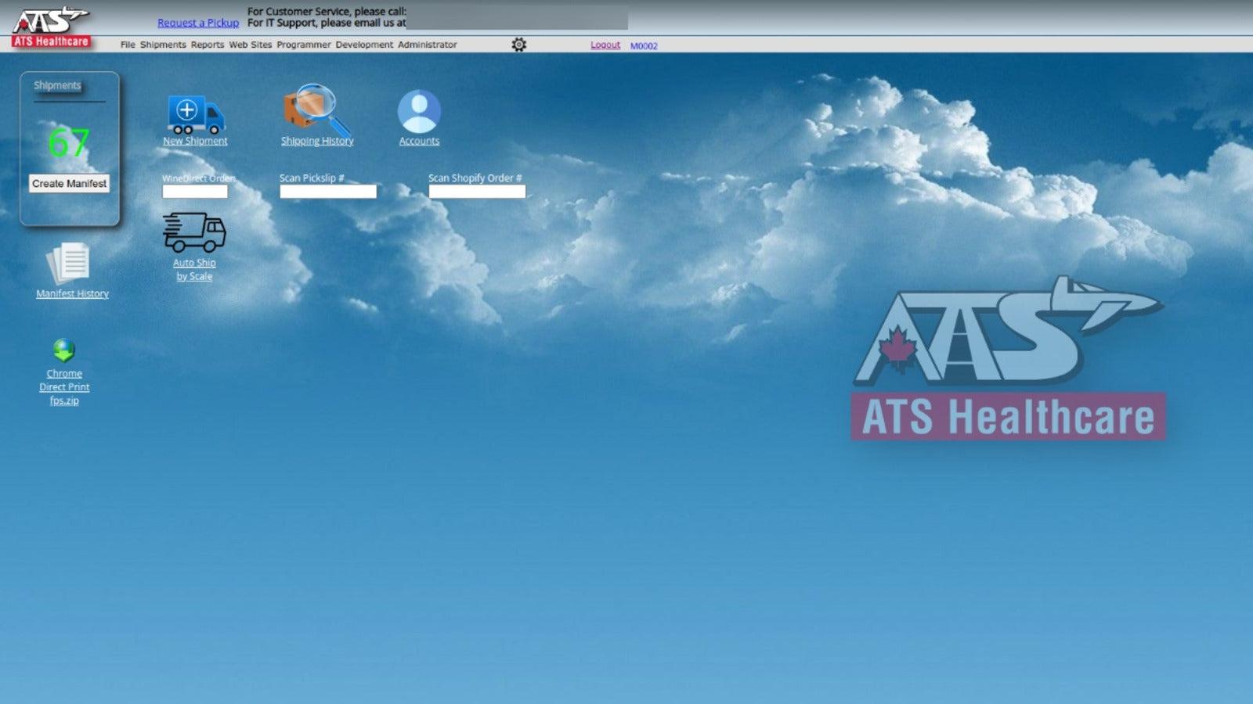Viewport: 1253px width, 704px height.
Task: Open the Reports menu
Action: pyautogui.click(x=207, y=45)
